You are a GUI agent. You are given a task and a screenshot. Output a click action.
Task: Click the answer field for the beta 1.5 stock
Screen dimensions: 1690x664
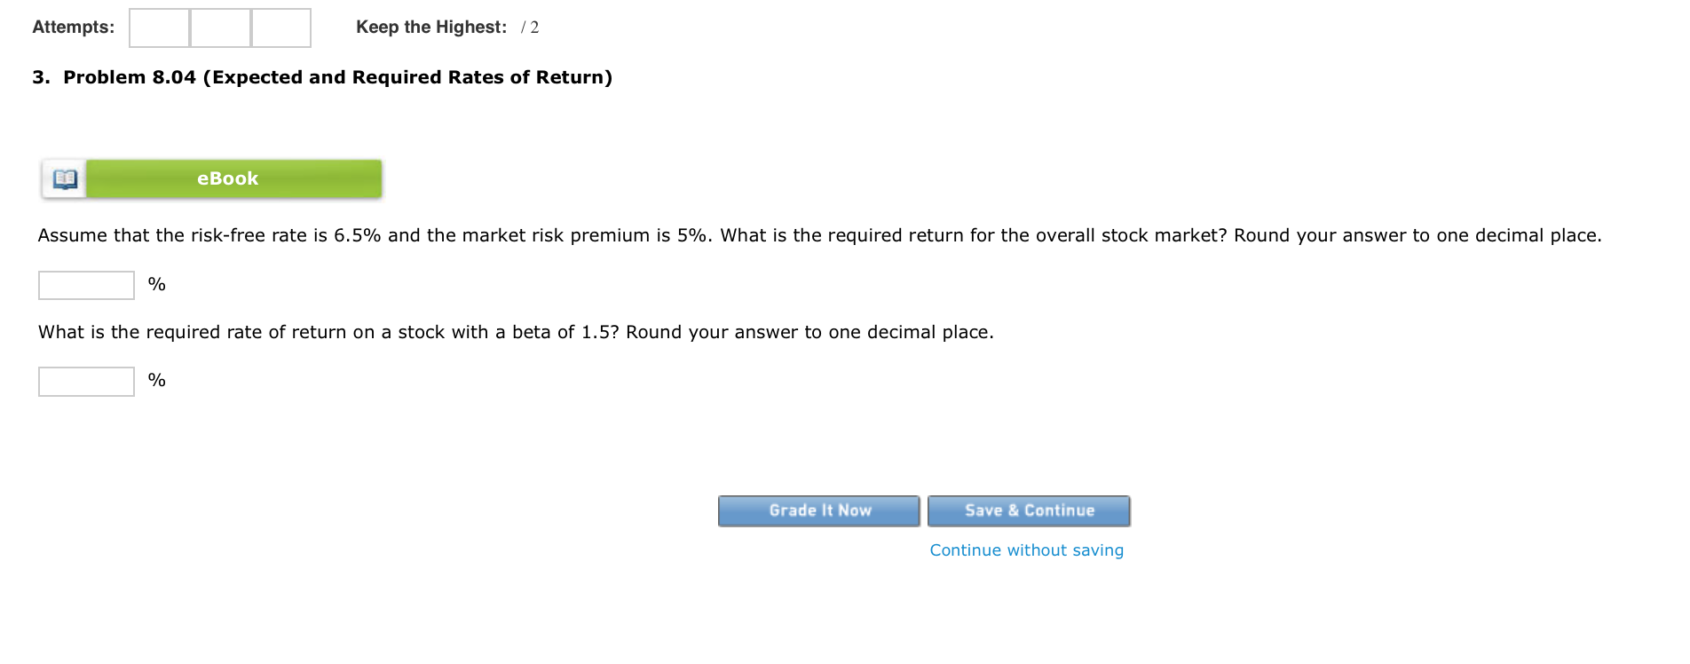tap(85, 381)
